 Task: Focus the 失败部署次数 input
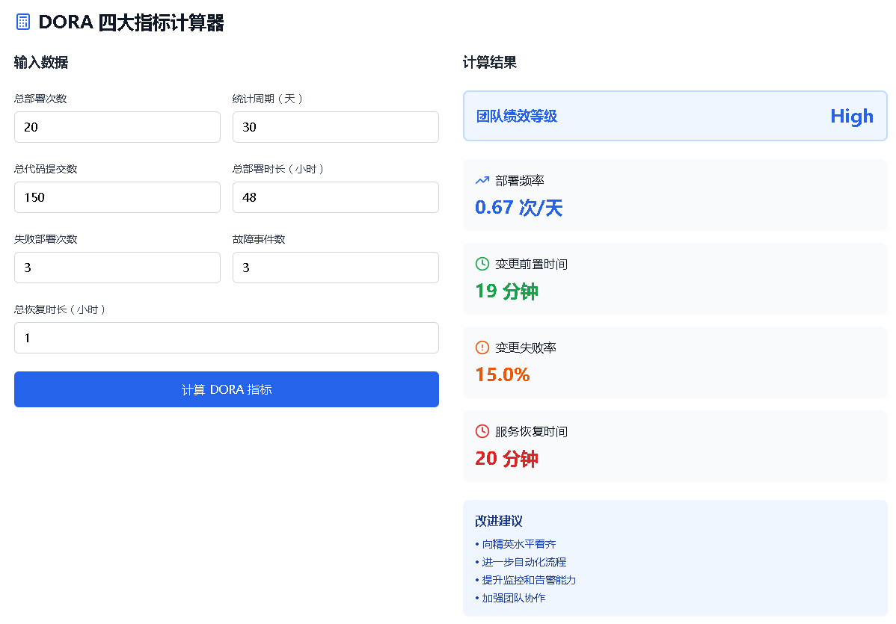(117, 268)
